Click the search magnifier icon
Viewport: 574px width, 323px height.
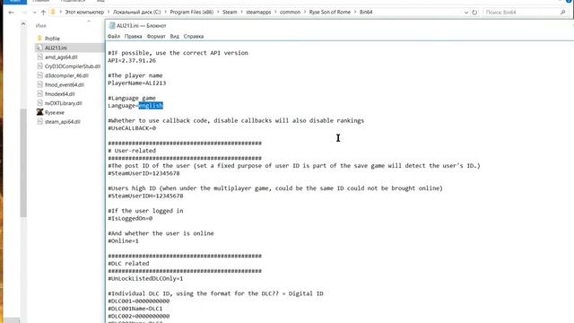(562, 12)
